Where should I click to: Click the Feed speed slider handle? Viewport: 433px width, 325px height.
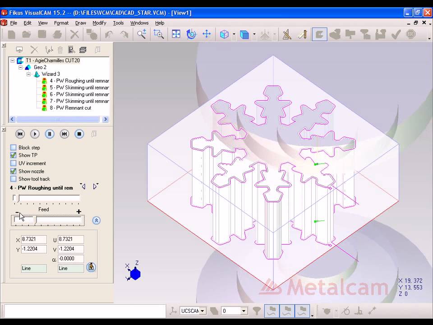point(36,220)
